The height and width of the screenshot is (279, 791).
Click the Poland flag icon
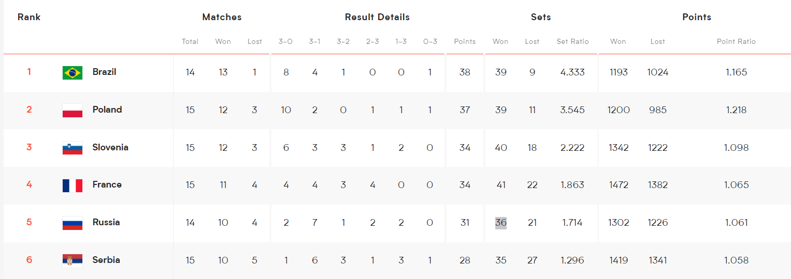[x=73, y=111]
